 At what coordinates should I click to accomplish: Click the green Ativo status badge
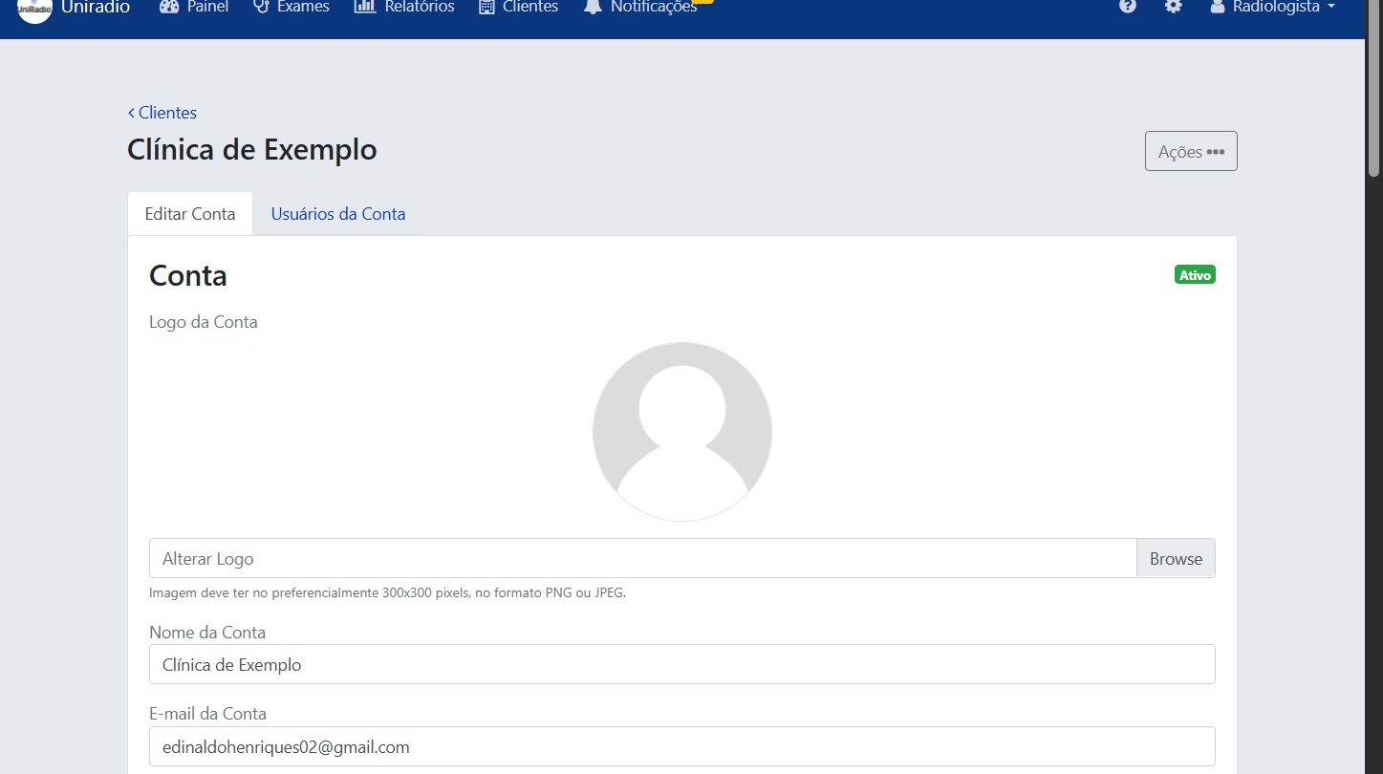tap(1195, 275)
